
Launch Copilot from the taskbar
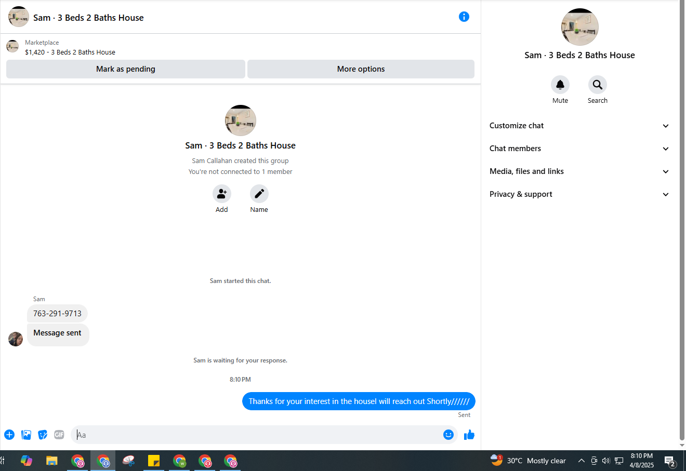point(26,461)
